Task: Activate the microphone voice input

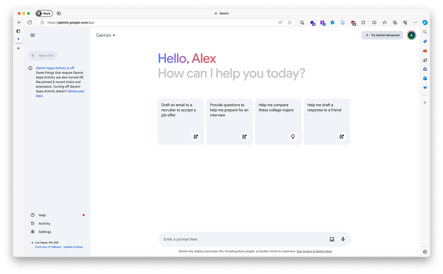Action: (343, 239)
